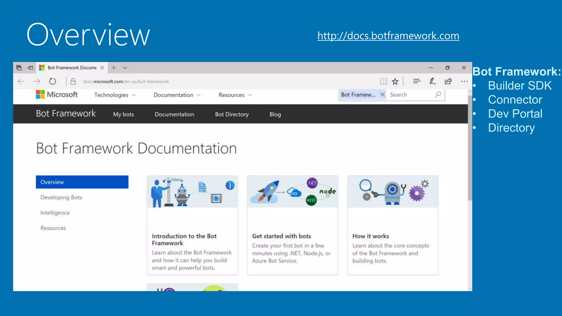Click the docs.botframework.com hyperlink
Viewport: 562px width, 316px height.
(388, 36)
